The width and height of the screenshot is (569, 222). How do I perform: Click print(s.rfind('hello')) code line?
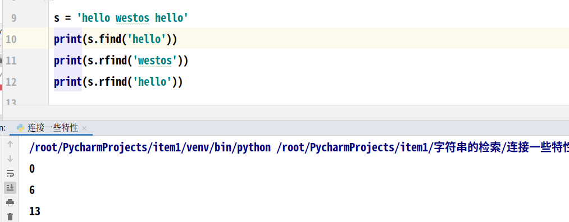(119, 82)
